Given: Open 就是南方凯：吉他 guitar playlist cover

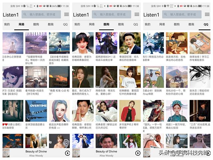Looking at the screenshot, I should pos(177,43).
